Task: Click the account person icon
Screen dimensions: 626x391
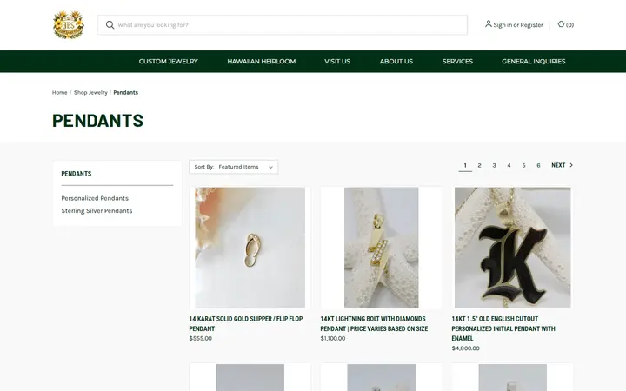Action: tap(489, 24)
